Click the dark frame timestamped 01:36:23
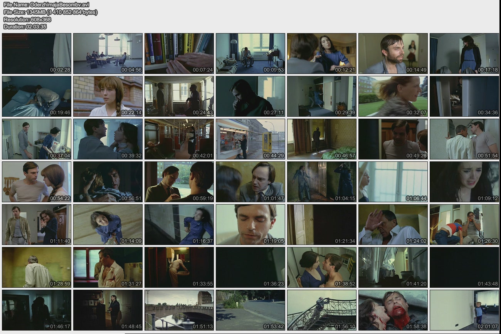The height and width of the screenshot is (334, 501). click(250, 267)
